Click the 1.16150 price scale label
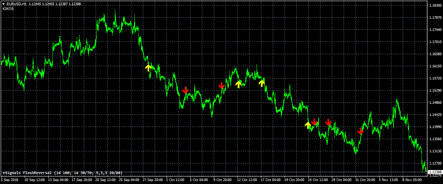 pos(436,66)
